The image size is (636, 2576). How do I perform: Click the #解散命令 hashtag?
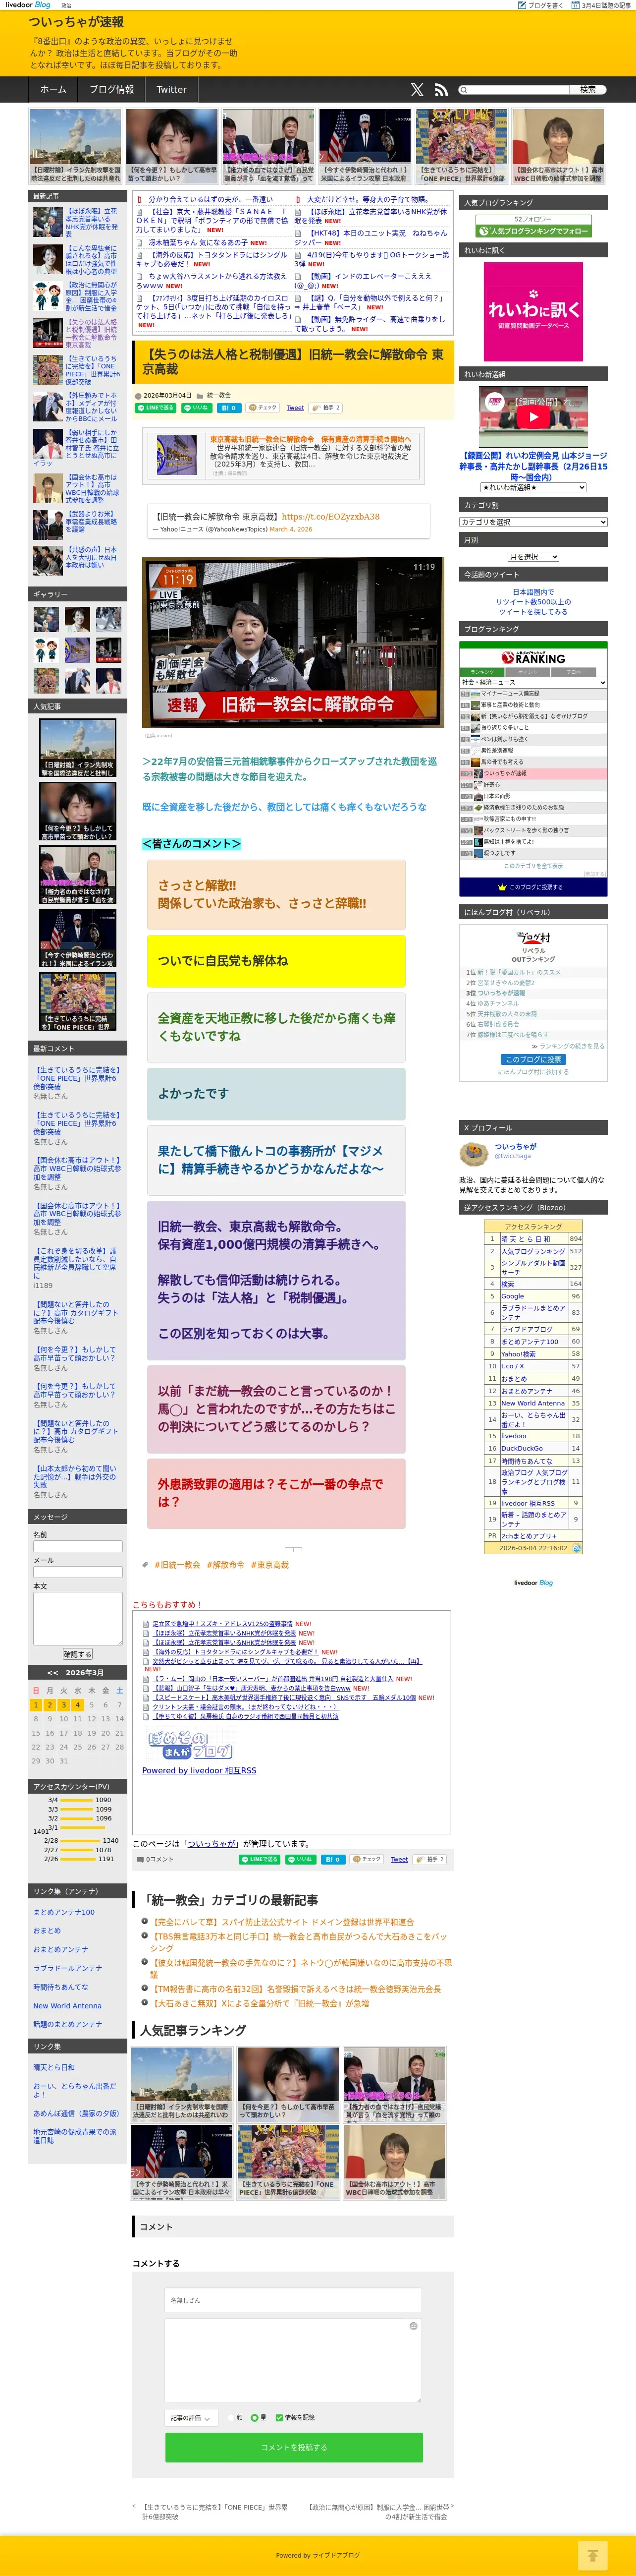click(226, 1564)
